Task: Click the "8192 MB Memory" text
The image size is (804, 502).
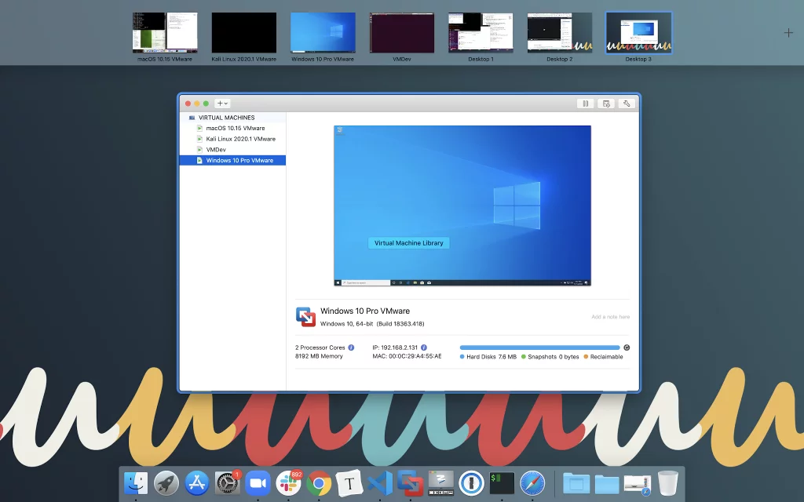Action: [319, 356]
